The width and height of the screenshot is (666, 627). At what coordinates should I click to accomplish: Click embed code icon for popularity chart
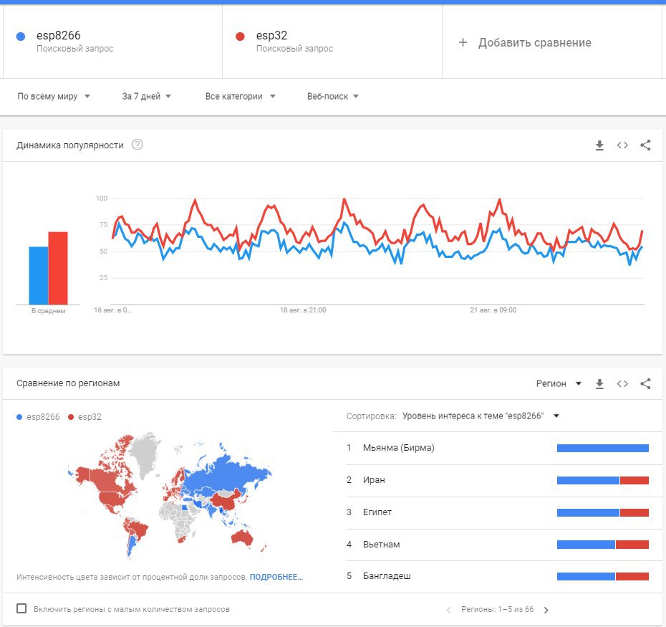point(622,145)
